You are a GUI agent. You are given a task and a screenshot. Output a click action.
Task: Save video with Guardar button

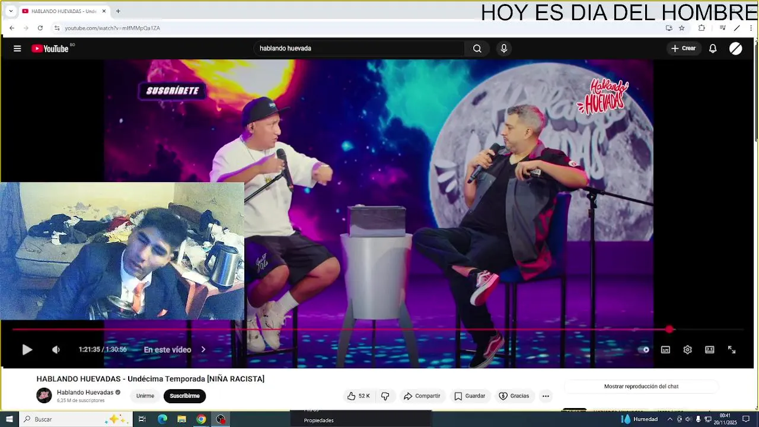pos(470,396)
